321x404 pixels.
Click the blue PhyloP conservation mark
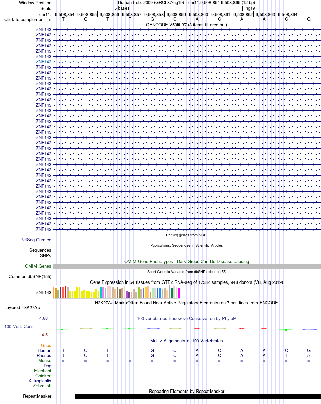[153, 329]
